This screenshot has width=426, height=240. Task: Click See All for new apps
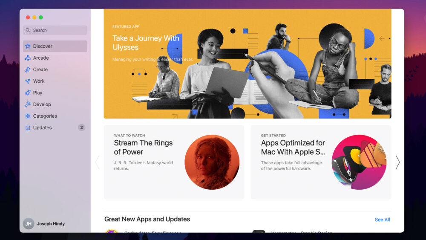pos(382,220)
